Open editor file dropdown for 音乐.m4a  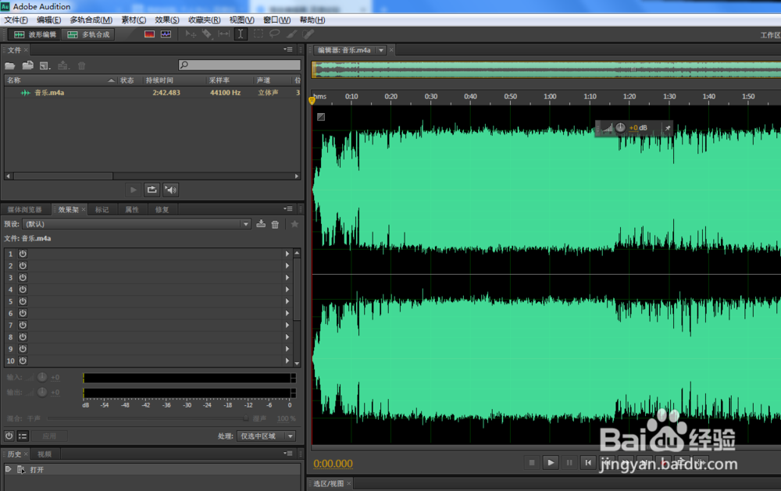[x=381, y=50]
